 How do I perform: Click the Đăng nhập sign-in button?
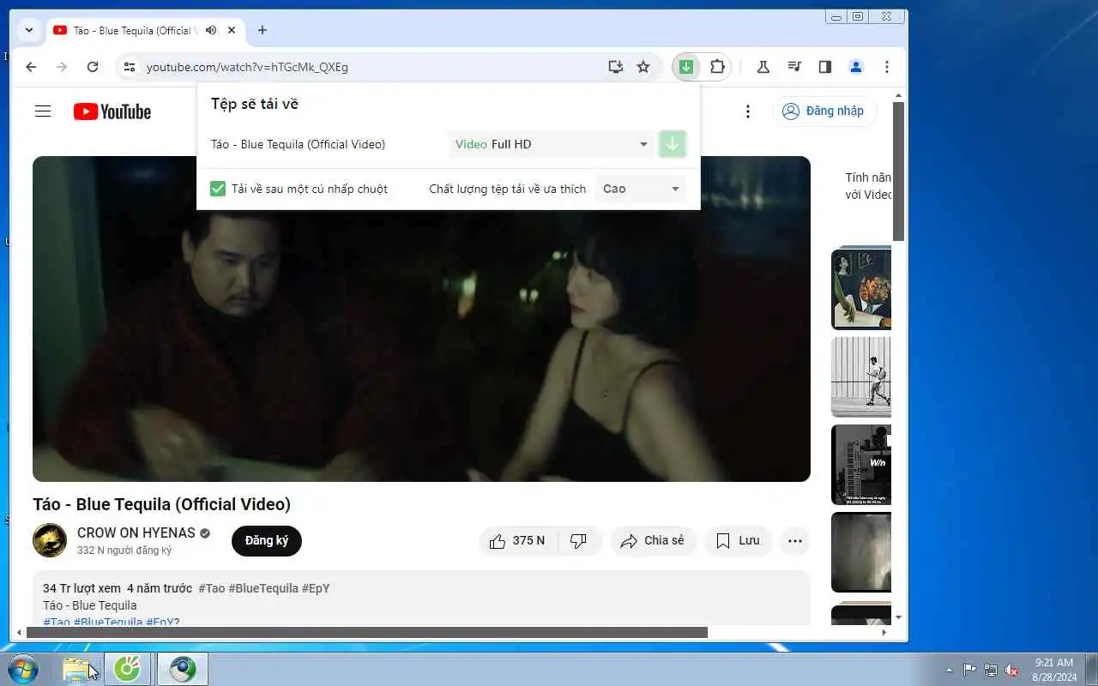pos(824,111)
